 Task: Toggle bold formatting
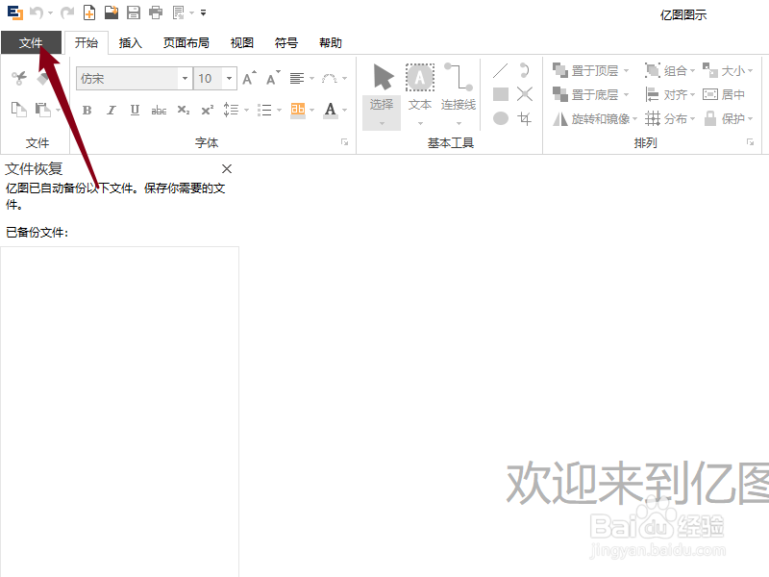click(87, 110)
